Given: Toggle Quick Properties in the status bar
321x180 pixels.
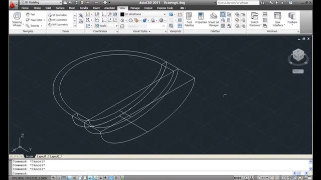Looking at the screenshot, I should [116, 178].
